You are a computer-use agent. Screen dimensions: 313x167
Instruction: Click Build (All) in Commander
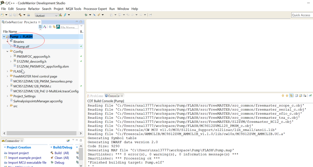pyautogui.click(x=62, y=153)
